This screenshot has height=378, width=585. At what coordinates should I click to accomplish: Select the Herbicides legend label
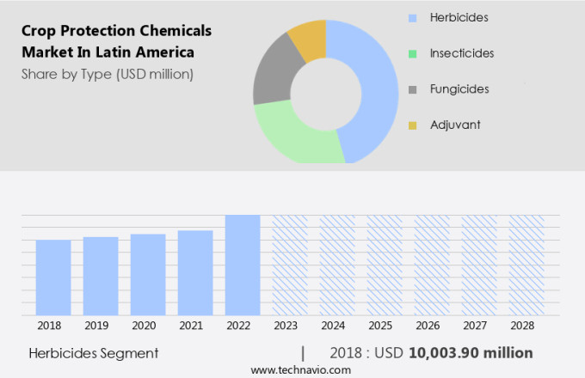click(461, 17)
